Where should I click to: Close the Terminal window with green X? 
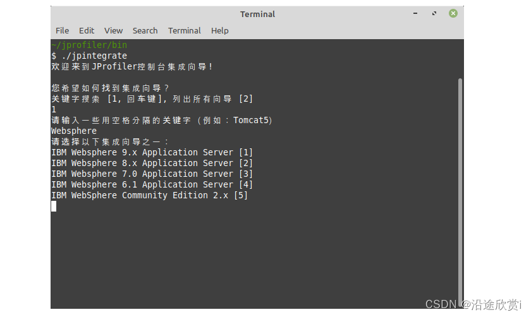pyautogui.click(x=453, y=13)
